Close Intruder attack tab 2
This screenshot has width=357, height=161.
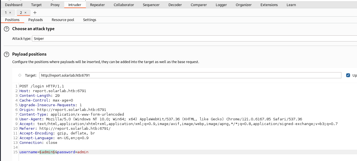pos(25,13)
